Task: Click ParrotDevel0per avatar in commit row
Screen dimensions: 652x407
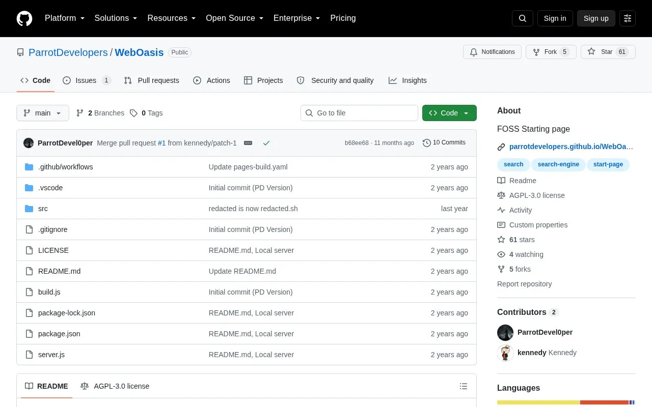Action: click(x=29, y=143)
